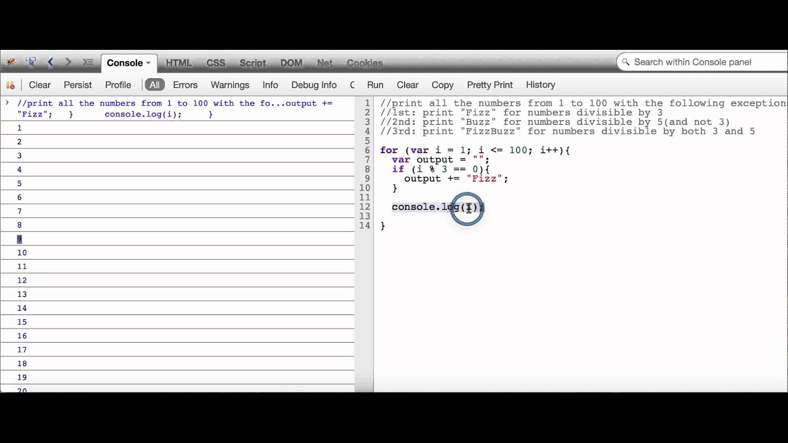788x443 pixels.
Task: Start the Profile button
Action: [118, 85]
